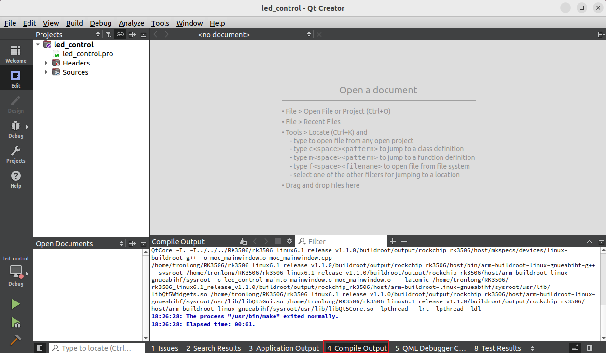Open the Window menu
The image size is (606, 353).
point(189,23)
